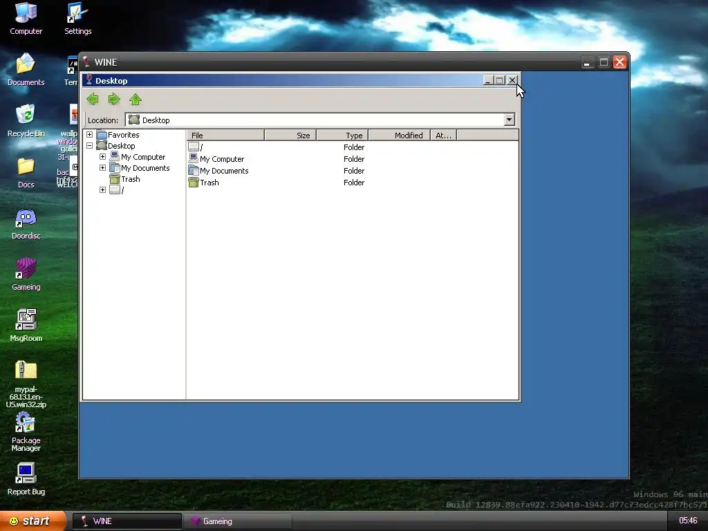Maximize the WINE window
Viewport: 708px width, 531px height.
coord(604,62)
